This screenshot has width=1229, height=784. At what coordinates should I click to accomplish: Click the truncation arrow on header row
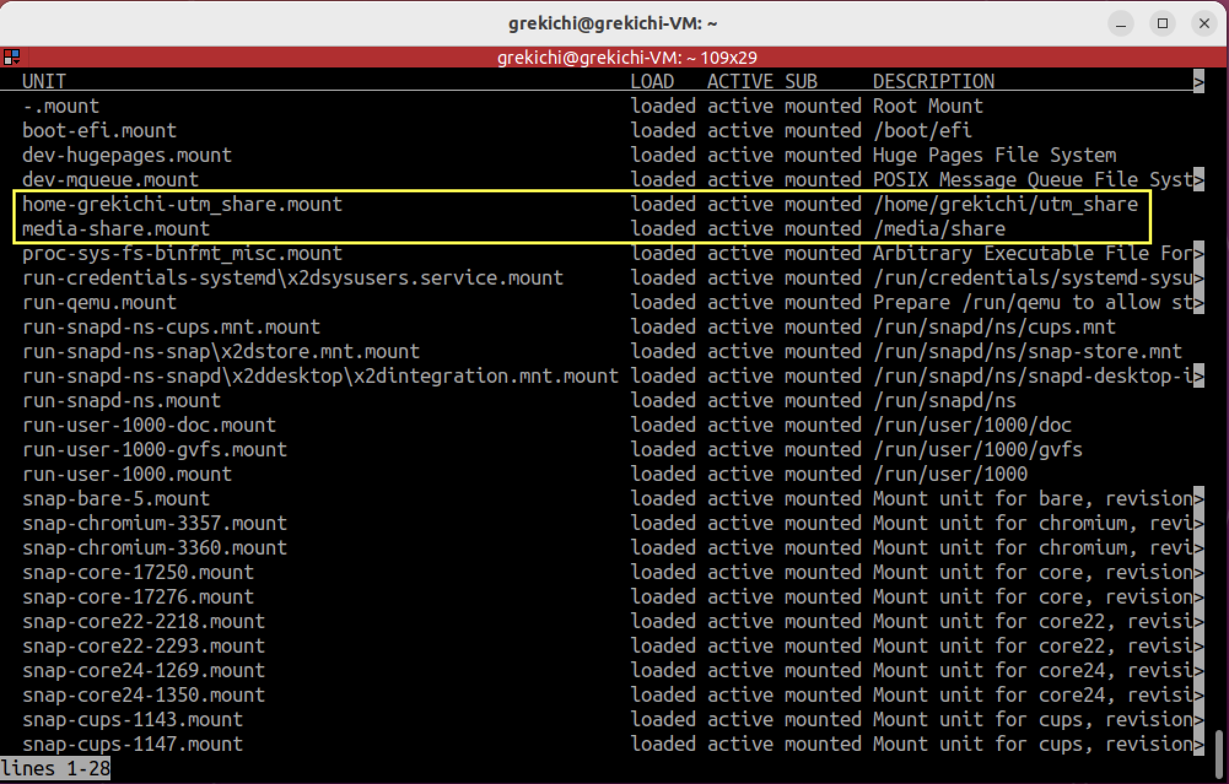pyautogui.click(x=1198, y=82)
